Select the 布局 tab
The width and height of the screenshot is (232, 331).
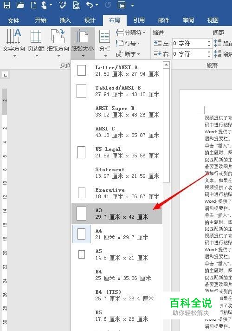click(115, 20)
